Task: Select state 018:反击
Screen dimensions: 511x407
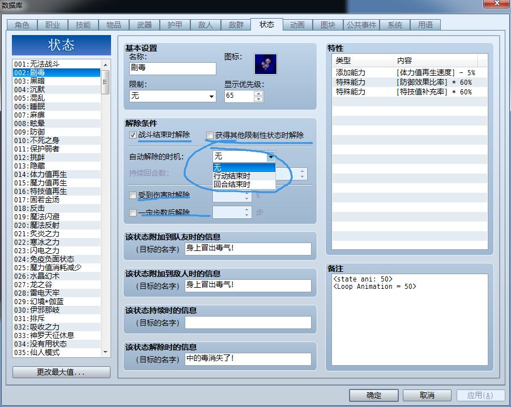Action: pos(57,208)
